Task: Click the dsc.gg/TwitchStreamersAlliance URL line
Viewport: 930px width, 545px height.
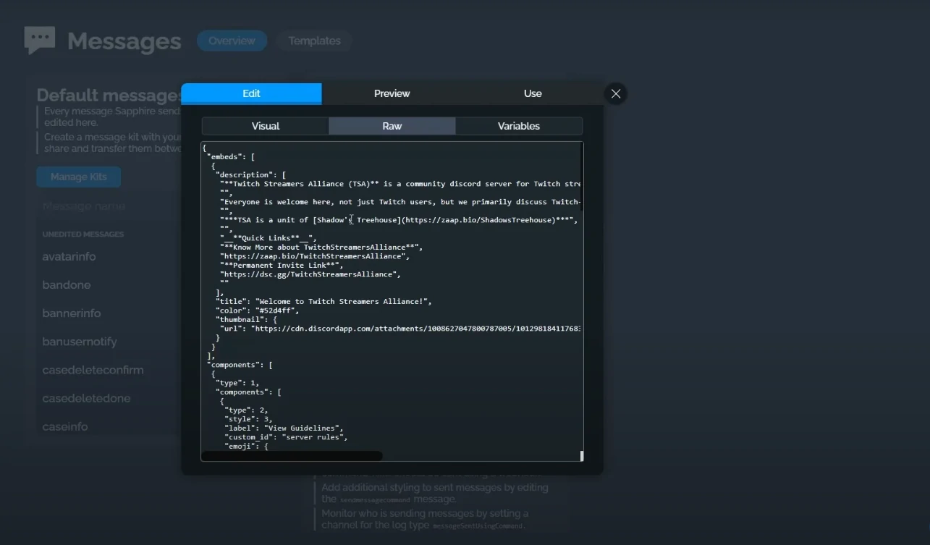Action: [x=310, y=274]
